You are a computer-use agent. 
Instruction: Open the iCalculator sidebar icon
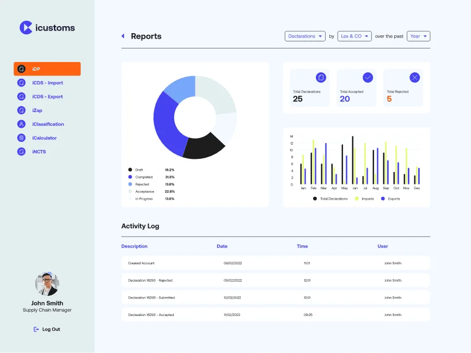click(21, 138)
